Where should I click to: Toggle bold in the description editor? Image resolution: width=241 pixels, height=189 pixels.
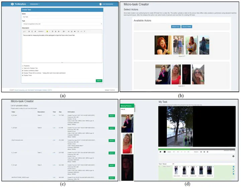pos(29,31)
